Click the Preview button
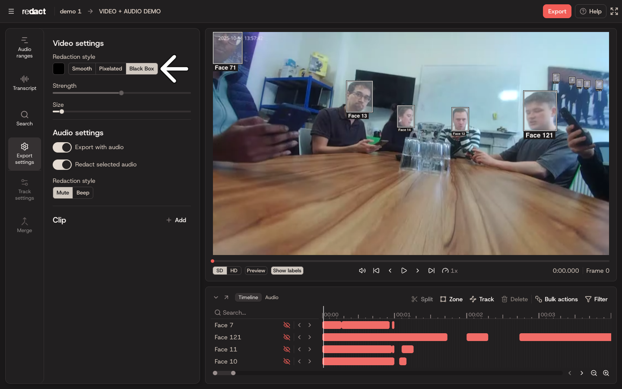Viewport: 622px width, 389px height. point(256,271)
